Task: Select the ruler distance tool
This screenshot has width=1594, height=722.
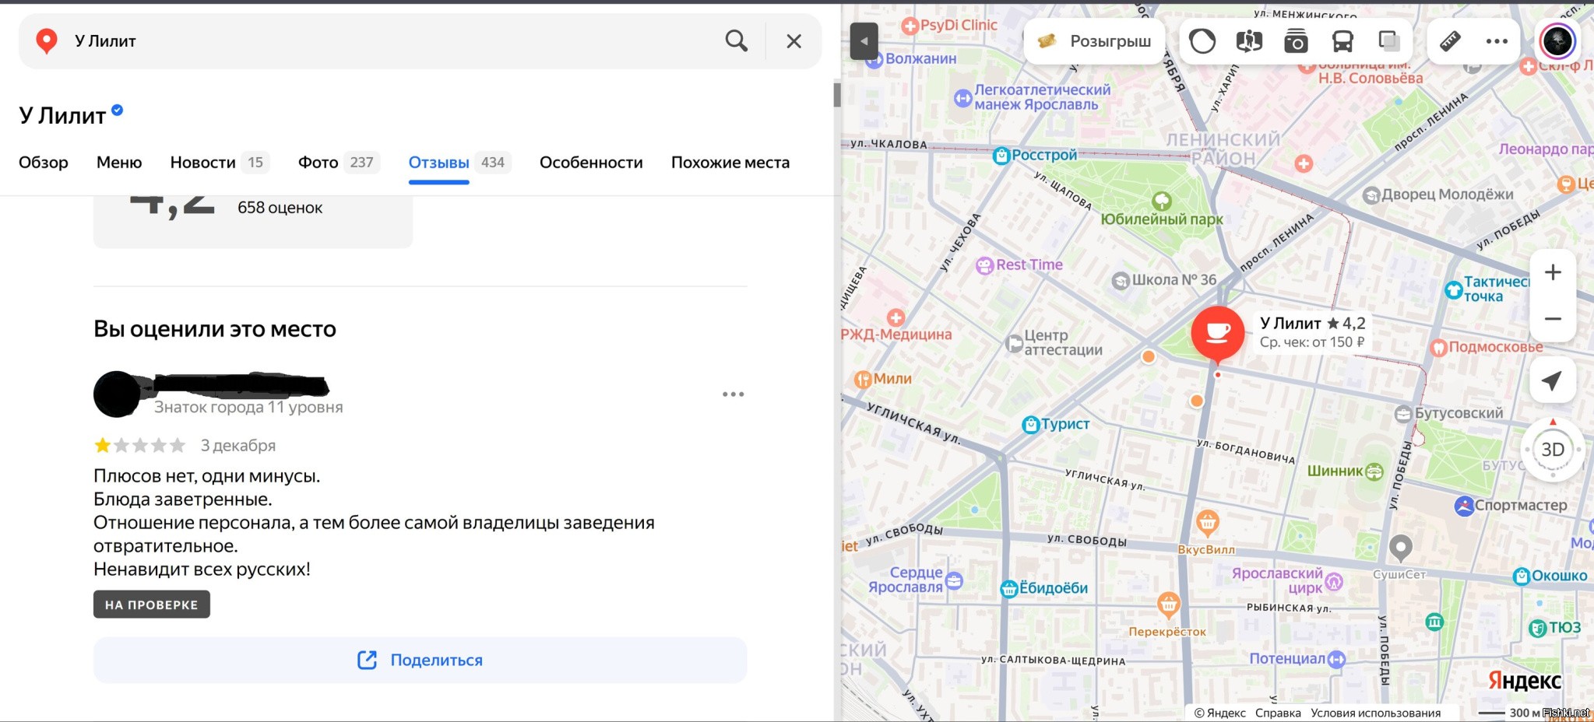Action: (x=1450, y=41)
